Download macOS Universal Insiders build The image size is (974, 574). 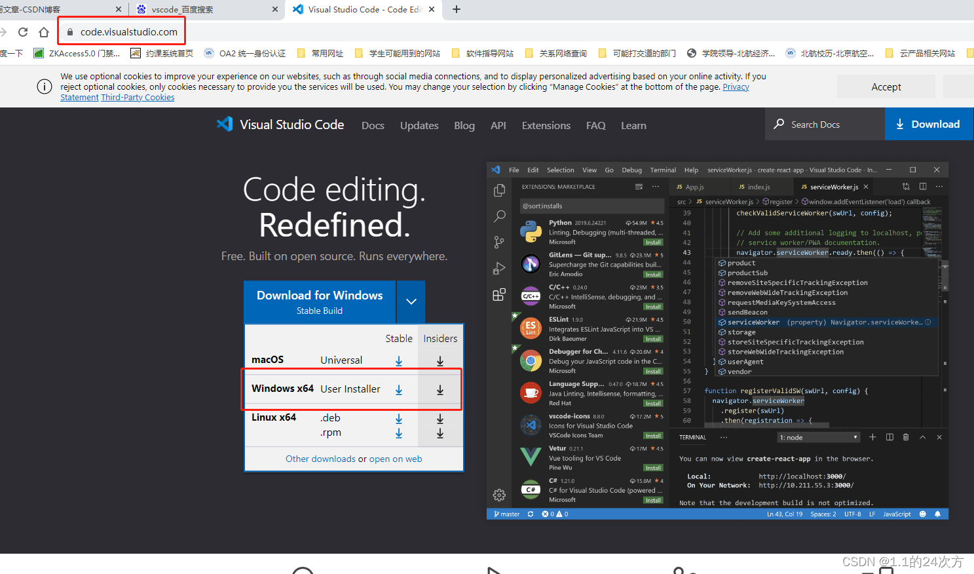pos(440,360)
